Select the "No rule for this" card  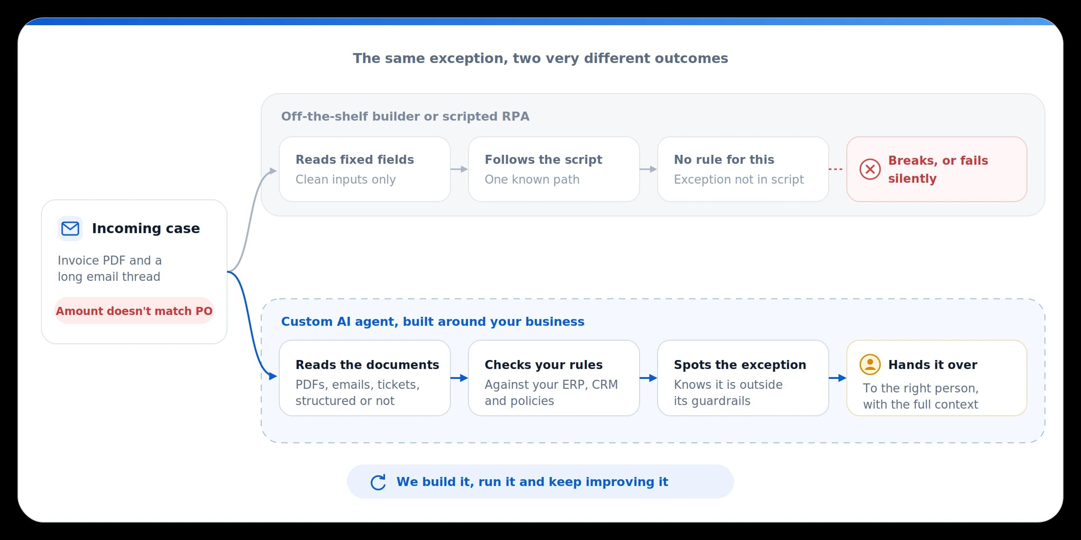click(x=743, y=169)
